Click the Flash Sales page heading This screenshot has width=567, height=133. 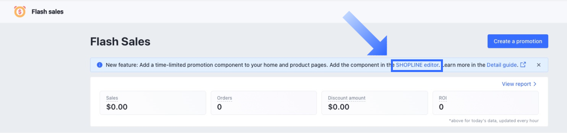[120, 42]
